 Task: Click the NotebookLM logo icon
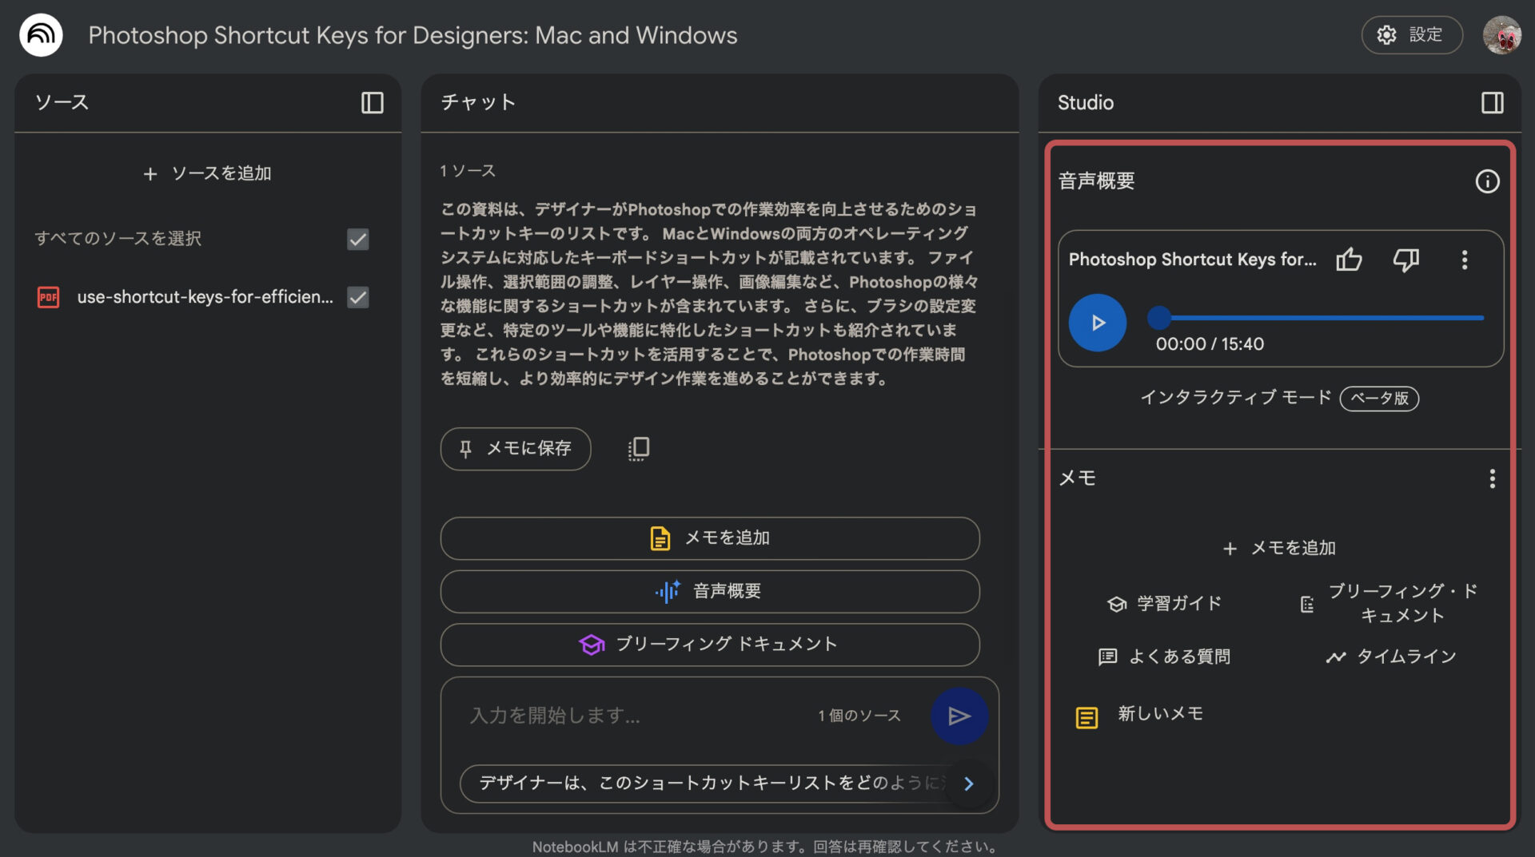(x=41, y=35)
